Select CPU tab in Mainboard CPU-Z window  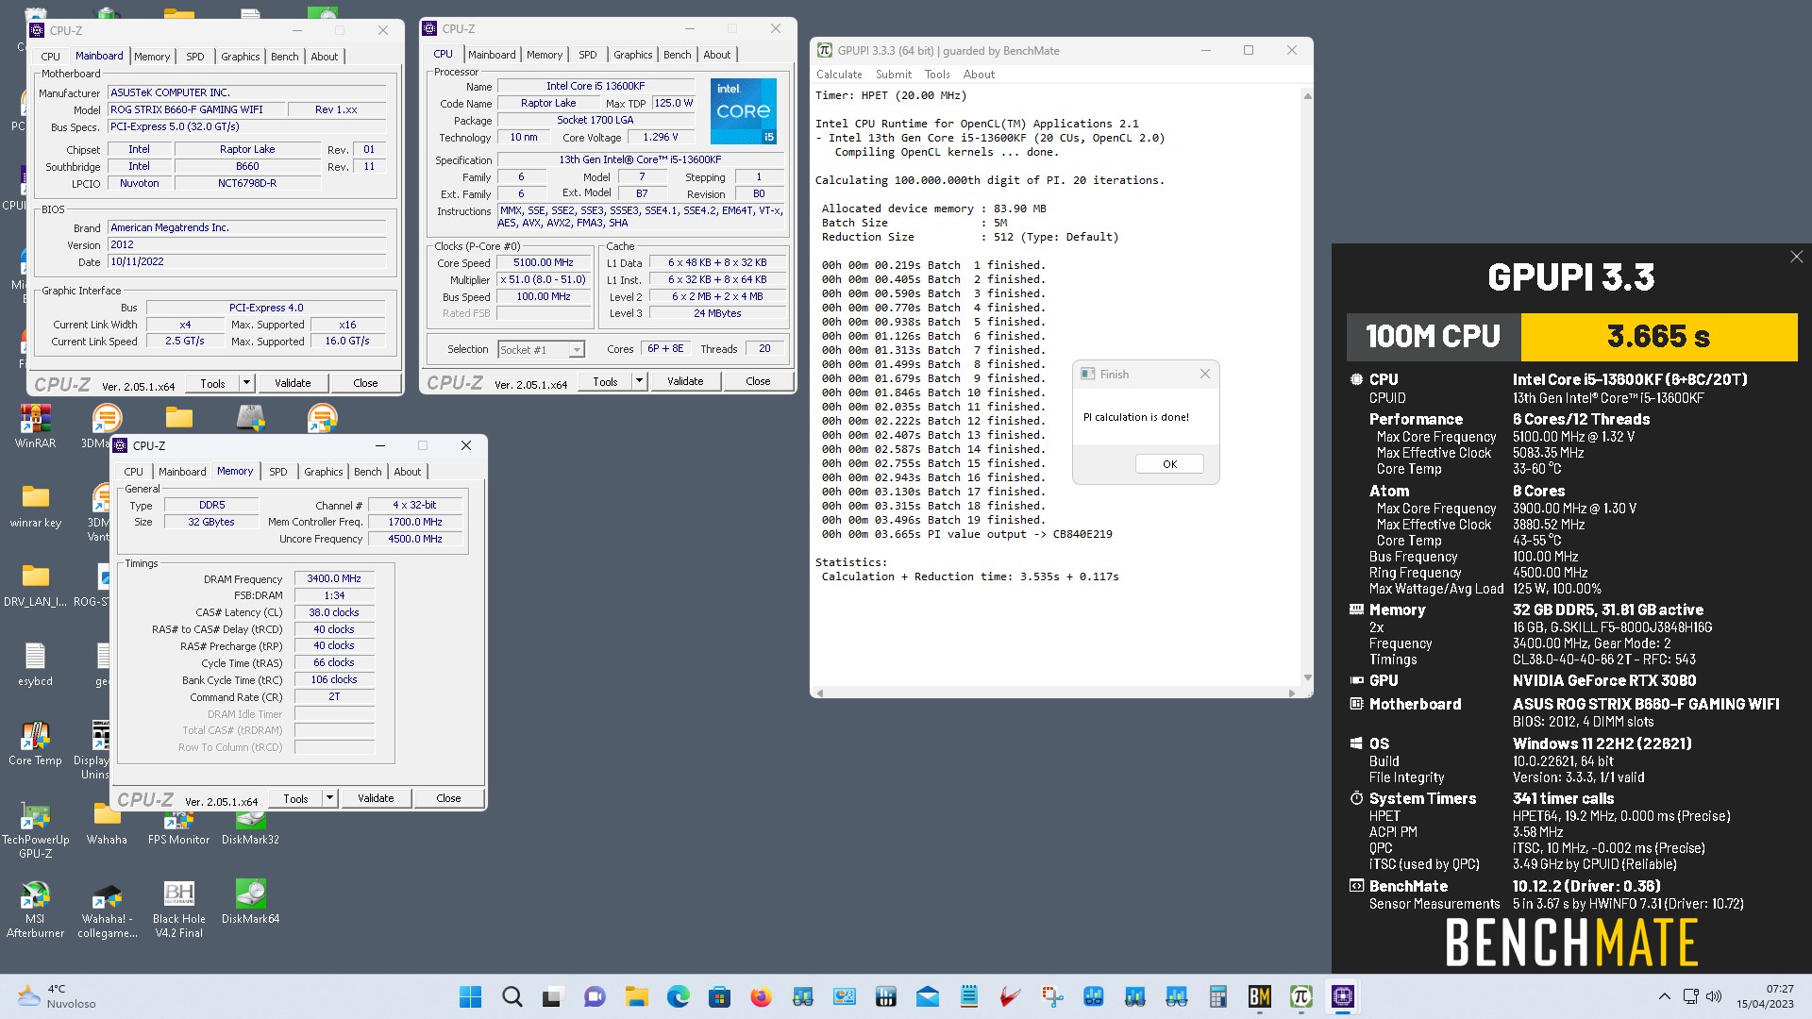[50, 57]
